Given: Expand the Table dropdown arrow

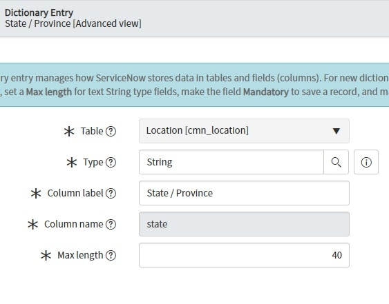Looking at the screenshot, I should click(x=336, y=131).
